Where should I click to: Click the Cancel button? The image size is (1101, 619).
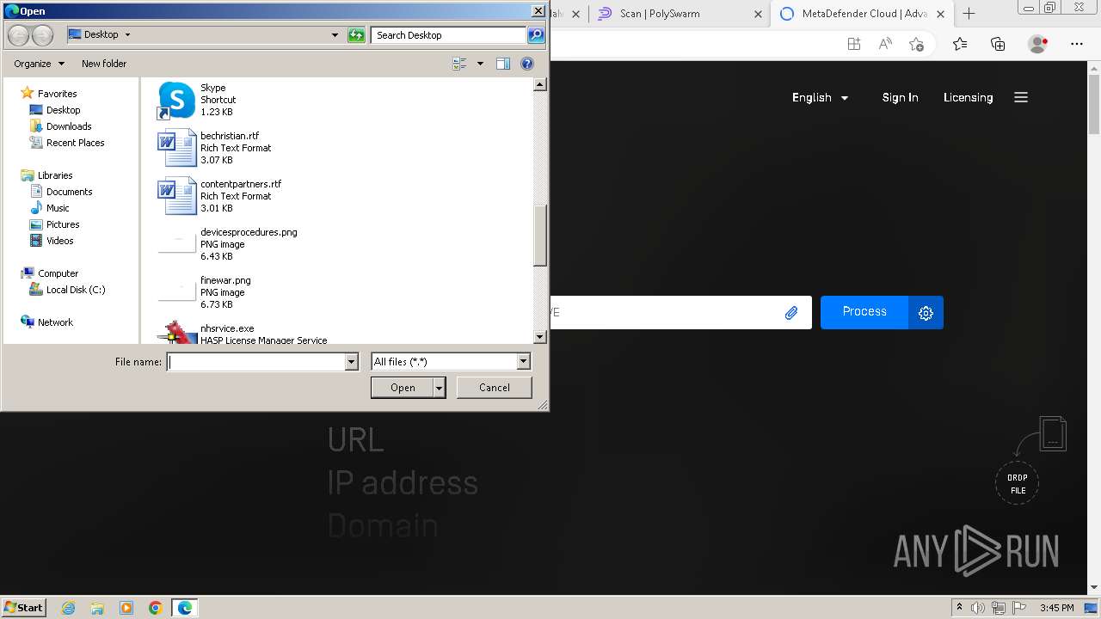[495, 388]
